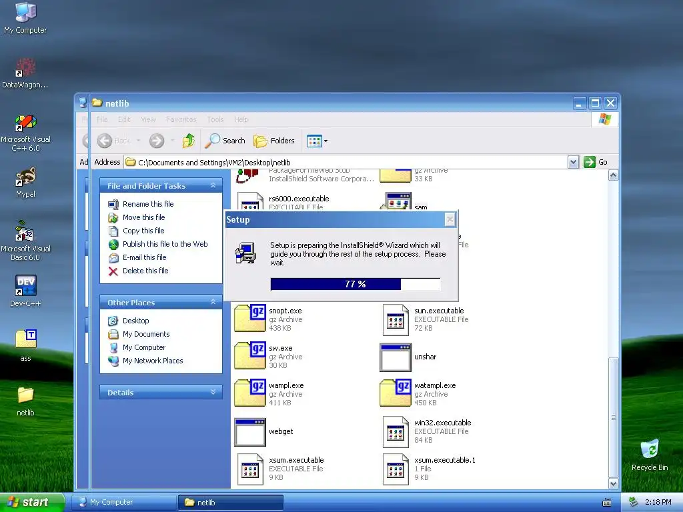Expand the Details panel
This screenshot has width=683, height=512.
[x=213, y=392]
